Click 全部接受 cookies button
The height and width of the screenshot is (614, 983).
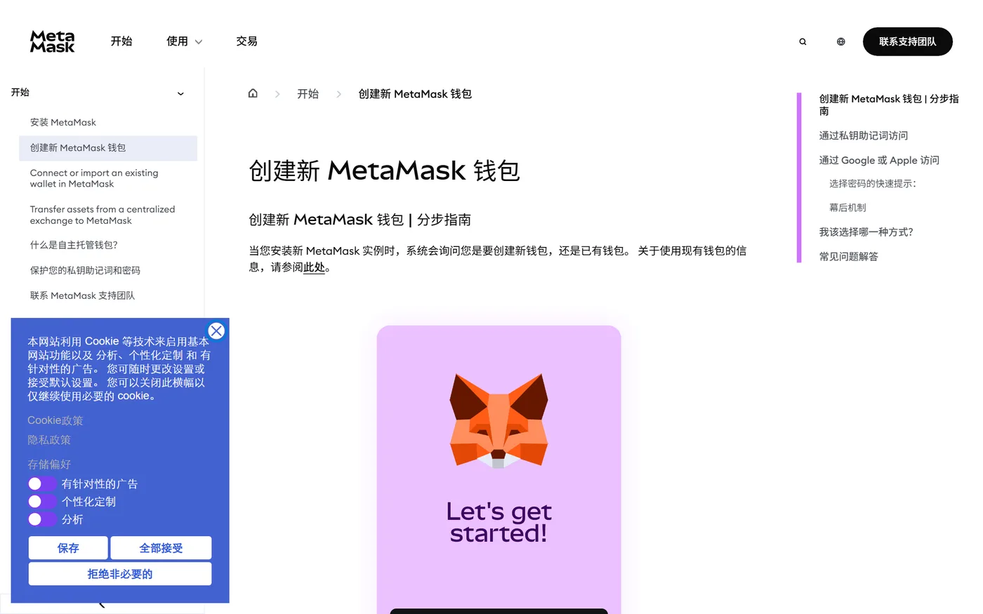[x=161, y=548]
